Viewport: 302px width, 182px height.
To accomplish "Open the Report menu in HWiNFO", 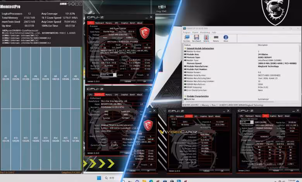I will pyautogui.click(x=195, y=33).
